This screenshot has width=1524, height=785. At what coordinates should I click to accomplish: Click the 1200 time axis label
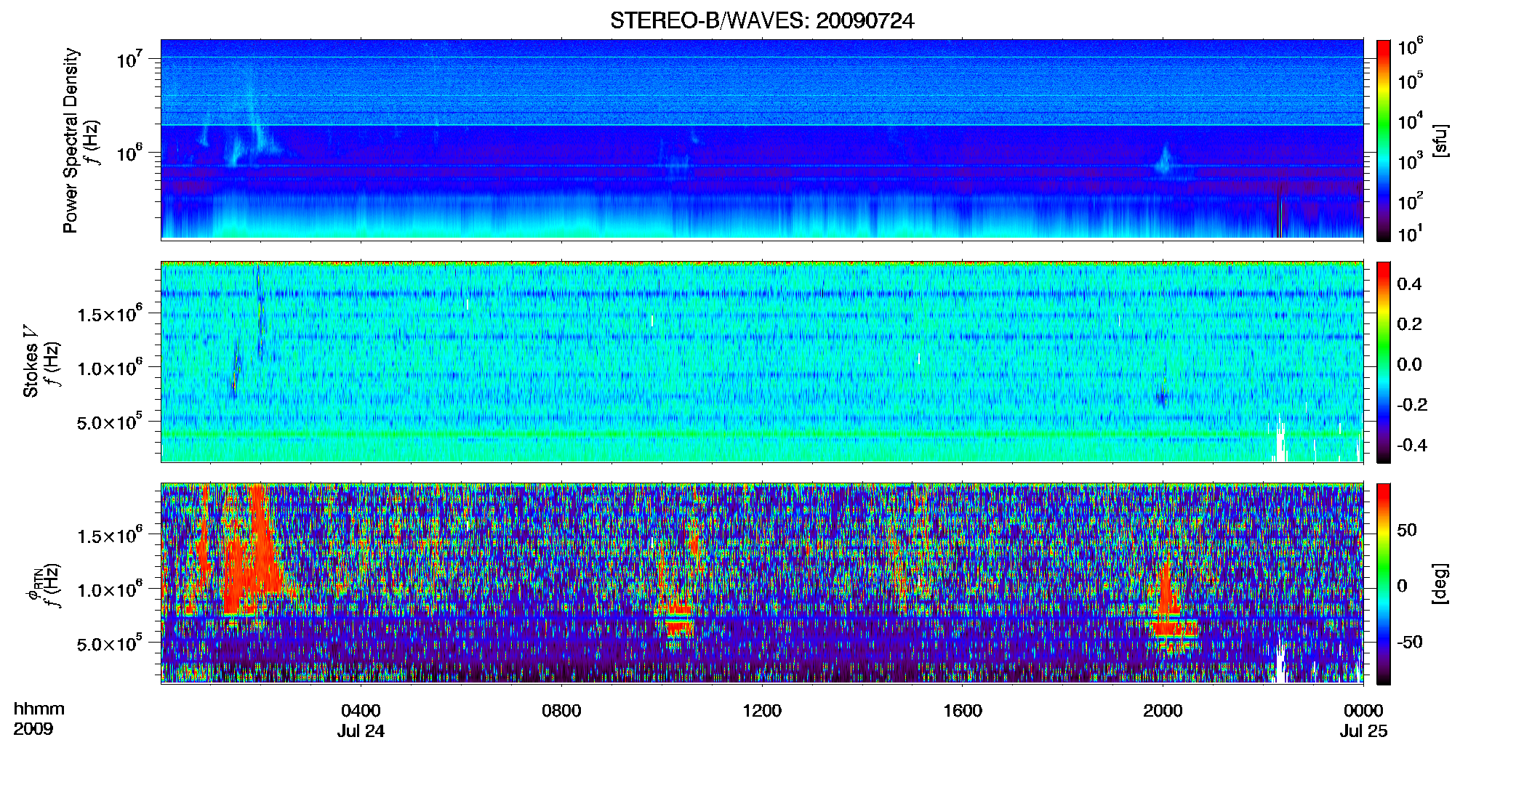(762, 710)
